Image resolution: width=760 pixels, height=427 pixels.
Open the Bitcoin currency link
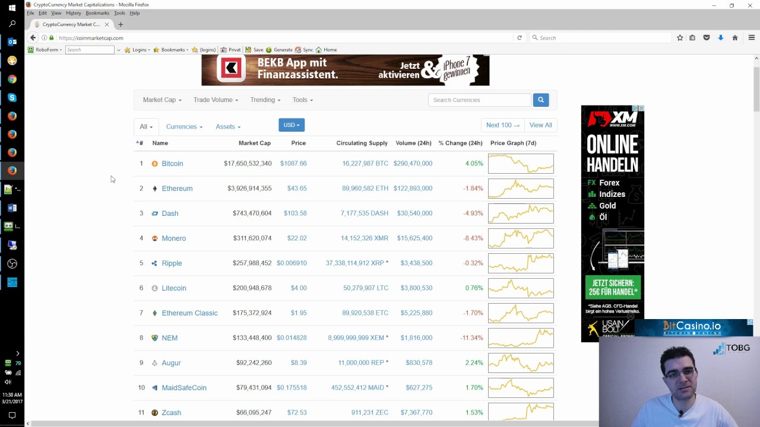pos(172,164)
